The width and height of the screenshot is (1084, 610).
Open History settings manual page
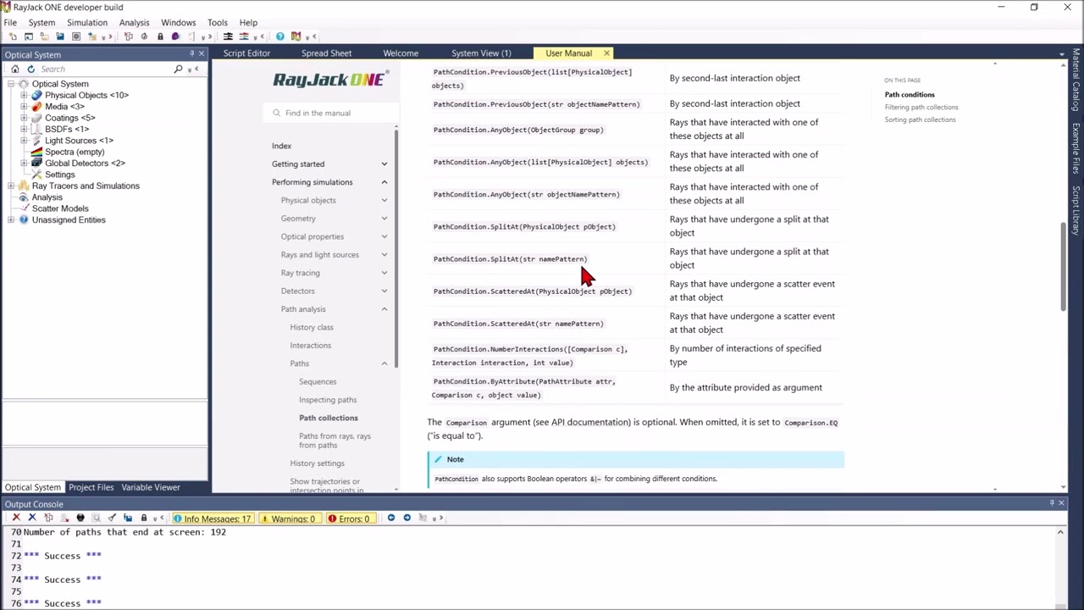click(x=317, y=463)
